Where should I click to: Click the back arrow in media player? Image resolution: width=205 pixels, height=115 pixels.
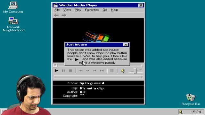click(56, 15)
